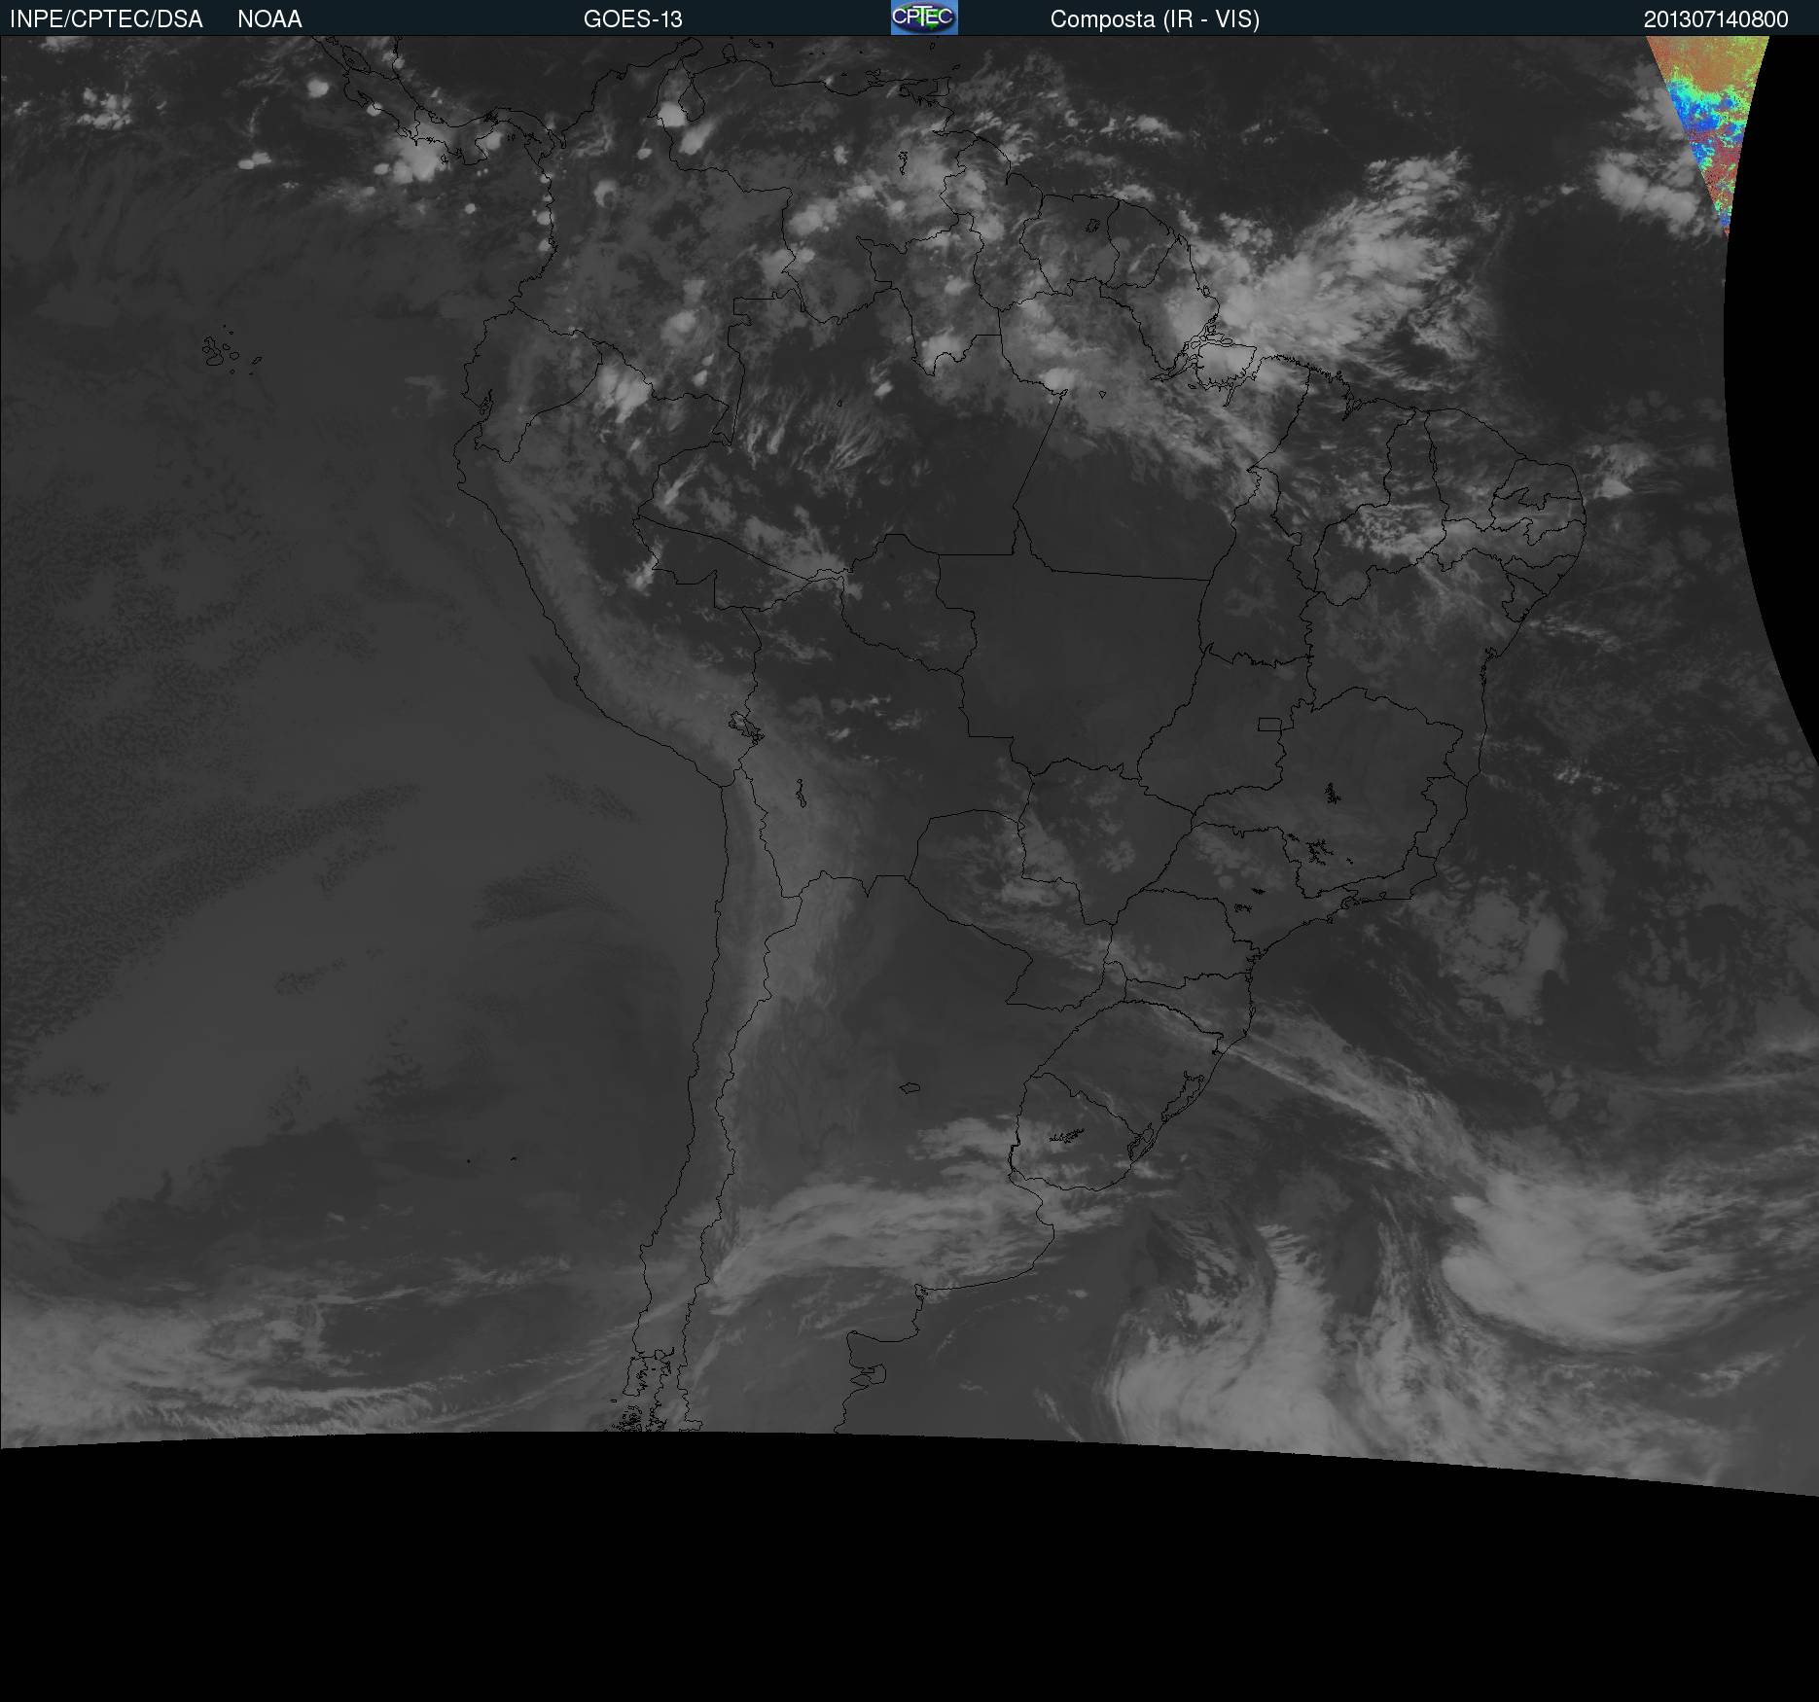Click the Composta (IR - VIS) title
Image resolution: width=1819 pixels, height=1702 pixels.
[1155, 19]
